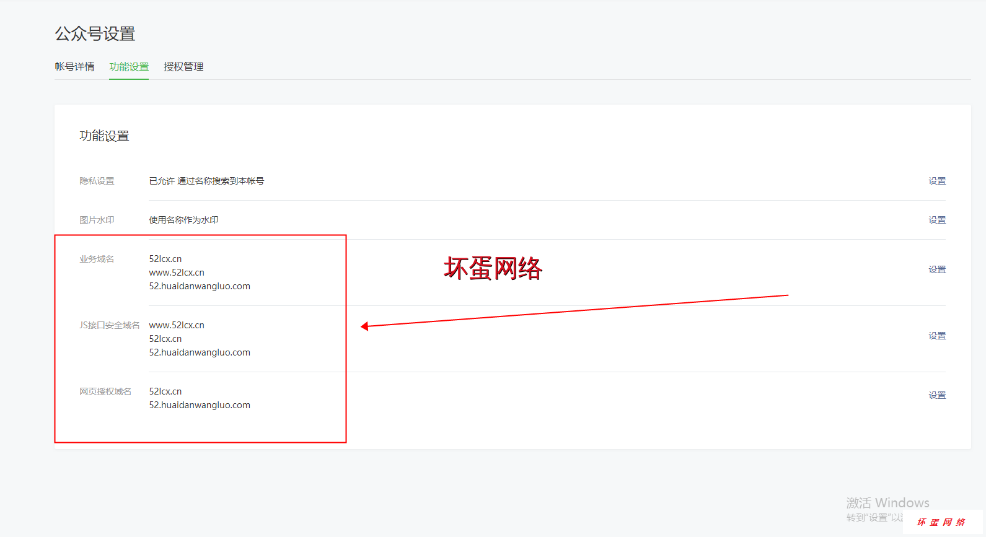Image resolution: width=986 pixels, height=537 pixels.
Task: Click the 使用名称作为水印 value text
Action: coord(183,220)
